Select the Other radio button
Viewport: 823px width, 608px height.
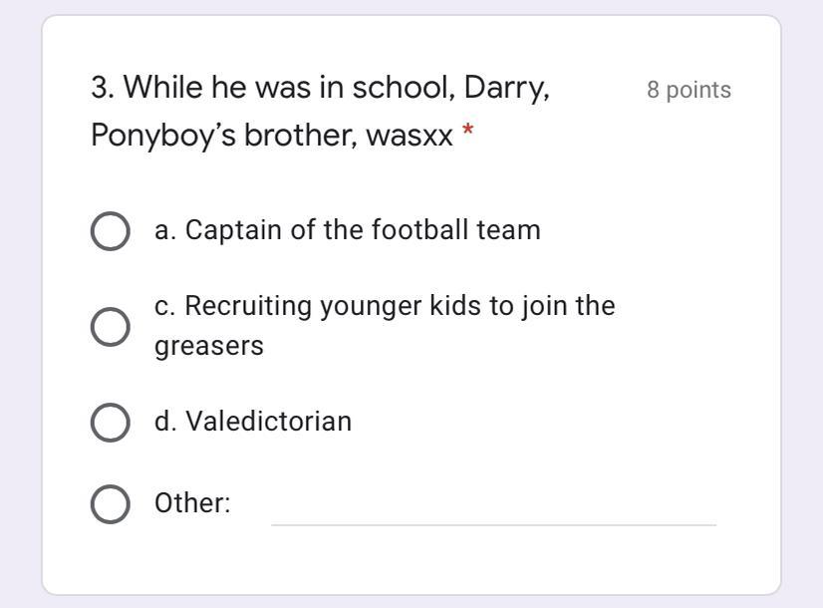click(x=110, y=504)
